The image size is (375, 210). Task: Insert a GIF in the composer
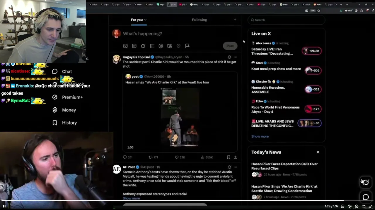[x=134, y=46]
